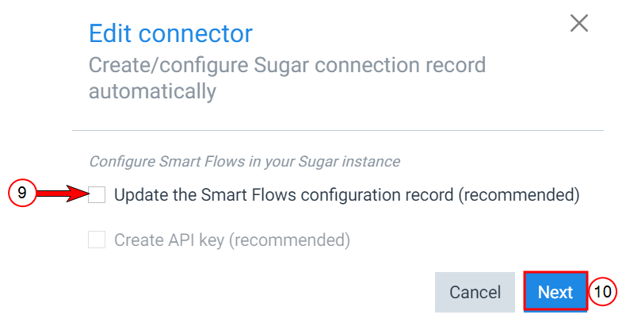626x326 pixels.
Task: Close the Edit connector dialog with X
Action: pyautogui.click(x=579, y=24)
